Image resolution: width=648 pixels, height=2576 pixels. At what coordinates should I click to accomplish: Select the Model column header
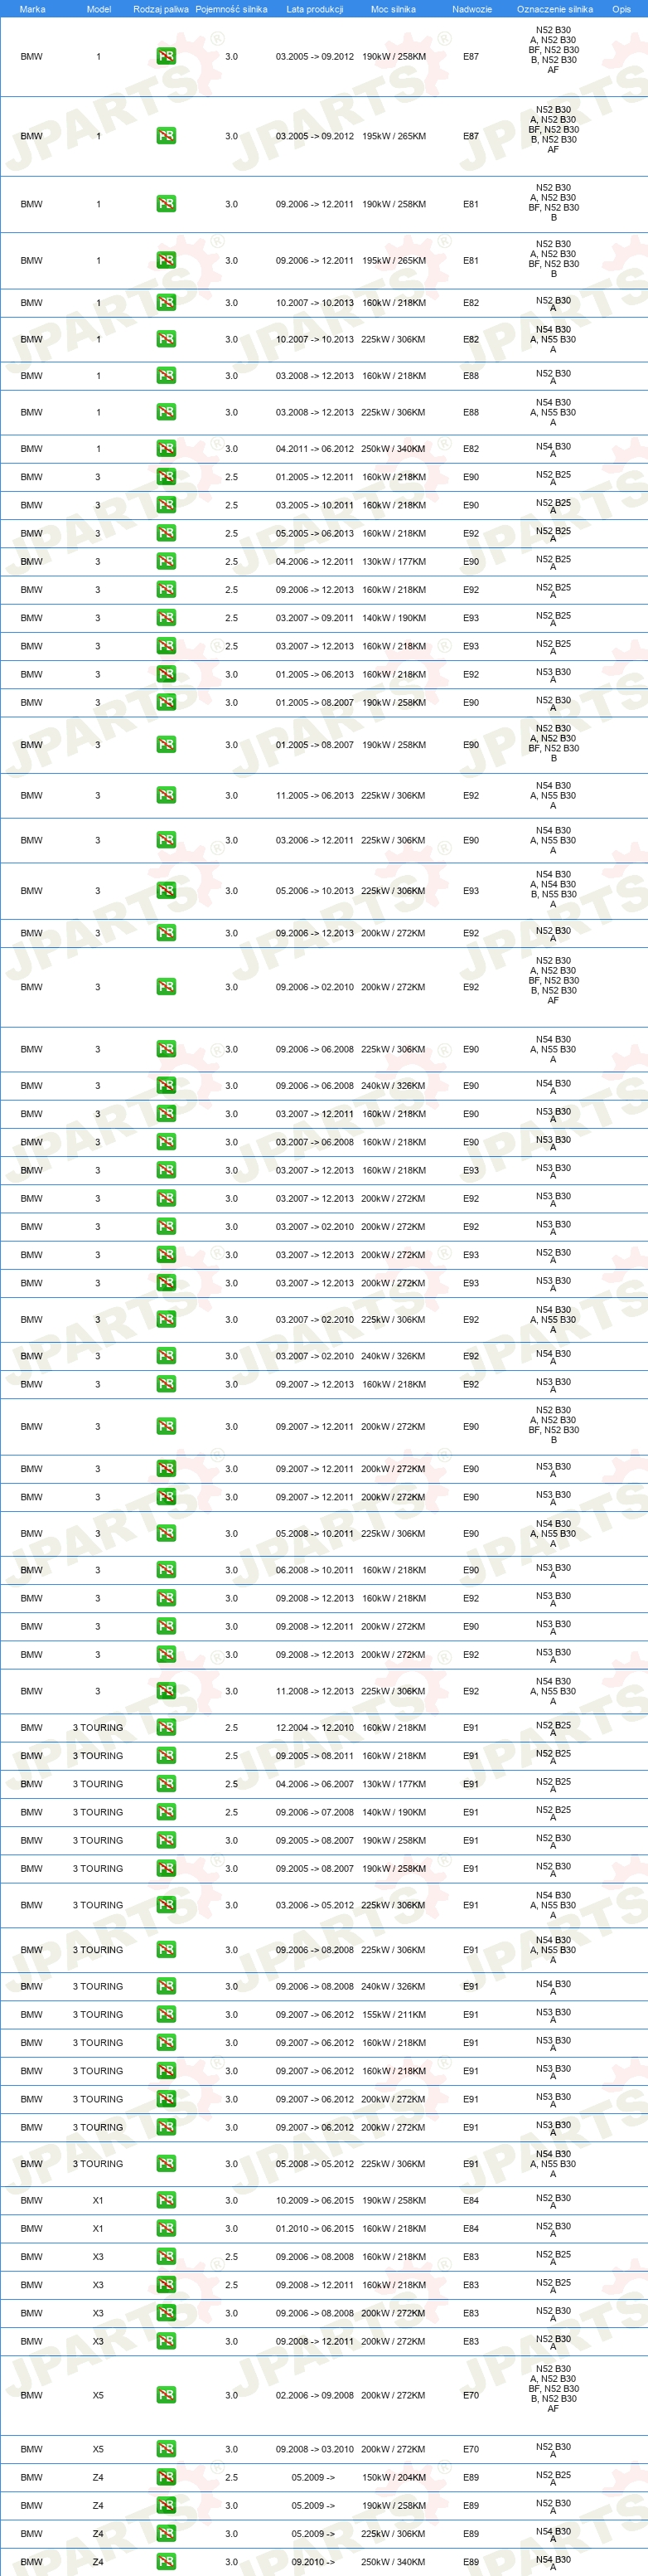(99, 9)
